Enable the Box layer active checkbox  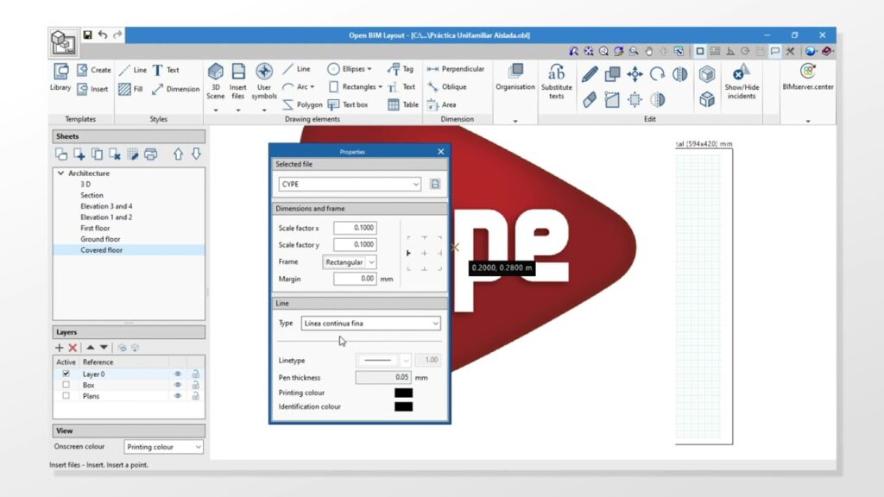(66, 385)
